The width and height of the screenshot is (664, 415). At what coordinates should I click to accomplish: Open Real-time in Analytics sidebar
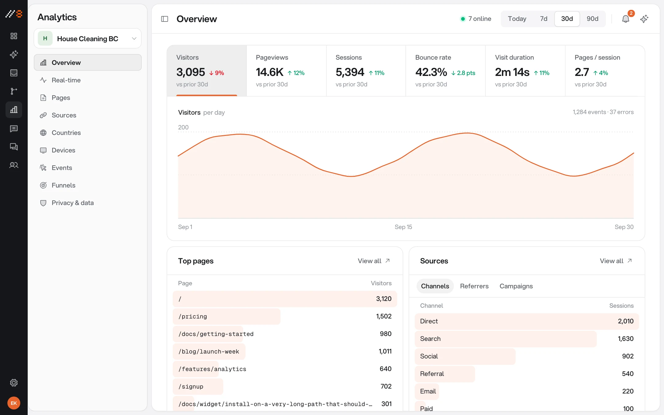click(x=88, y=80)
